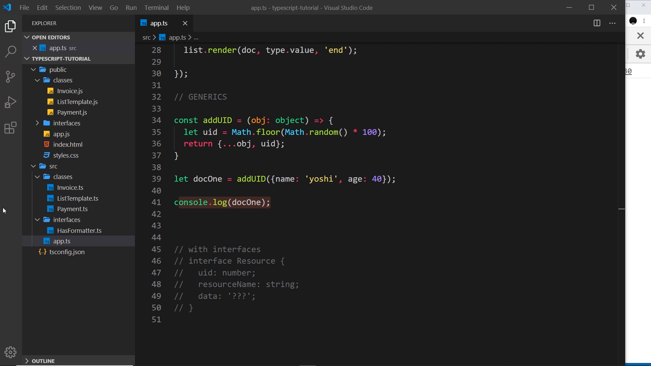
Task: Open the Search view in activity bar
Action: tap(11, 52)
